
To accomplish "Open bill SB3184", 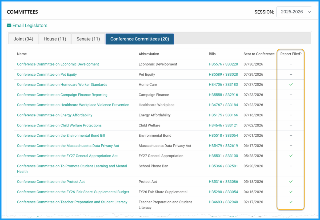I will tap(231, 105).
